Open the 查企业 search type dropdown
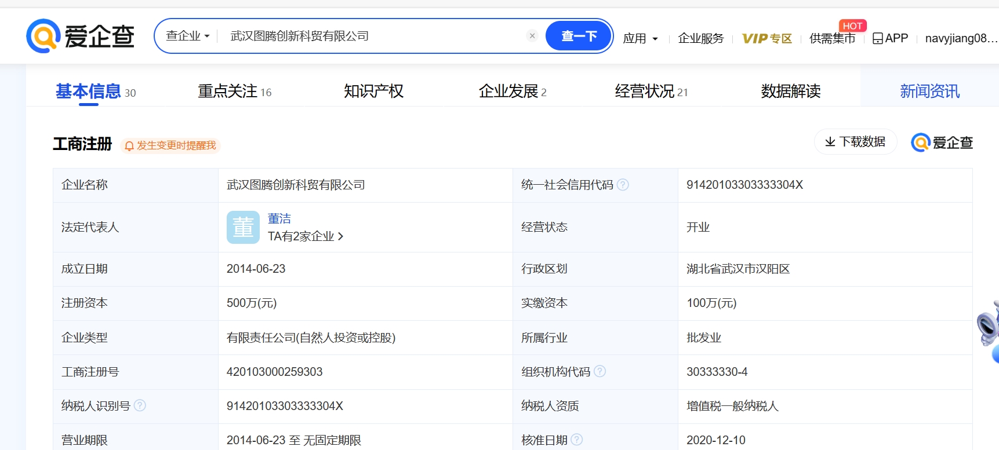 [187, 36]
